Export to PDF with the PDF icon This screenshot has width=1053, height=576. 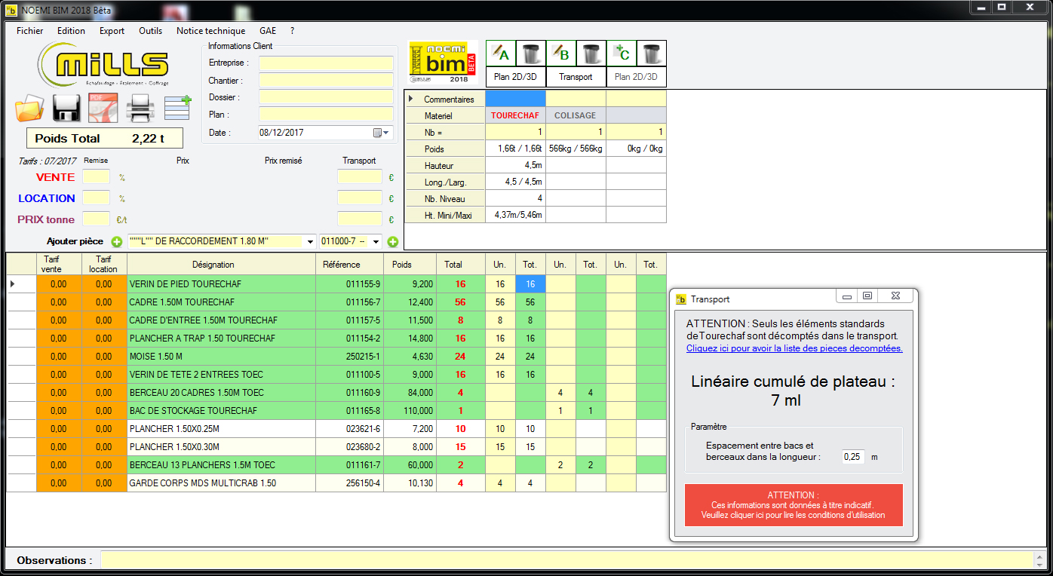[x=103, y=108]
